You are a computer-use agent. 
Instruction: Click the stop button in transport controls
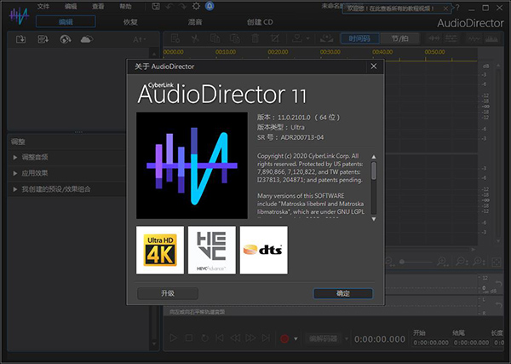(189, 338)
